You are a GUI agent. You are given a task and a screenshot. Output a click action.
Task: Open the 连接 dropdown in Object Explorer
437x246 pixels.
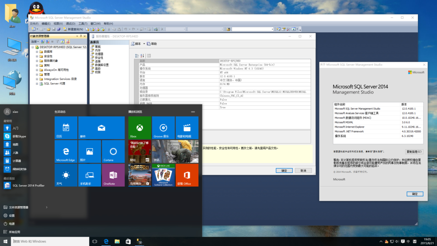click(35, 42)
